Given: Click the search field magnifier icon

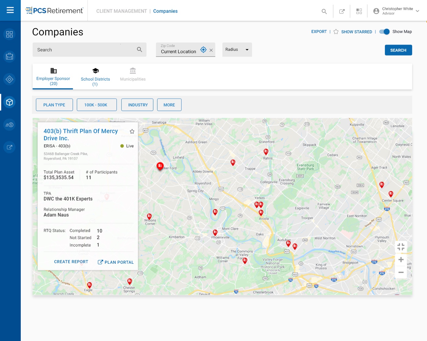Looking at the screenshot, I should (139, 50).
